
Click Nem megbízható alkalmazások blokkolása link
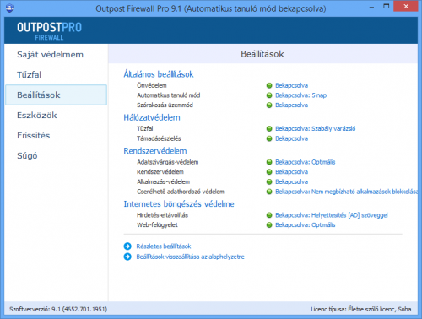(x=346, y=192)
